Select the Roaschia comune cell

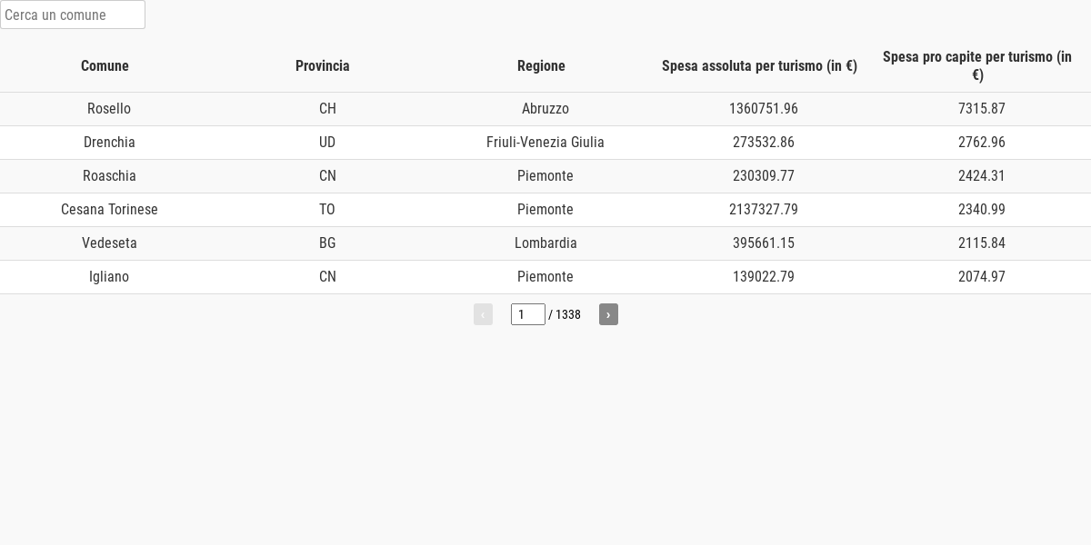pyautogui.click(x=109, y=176)
